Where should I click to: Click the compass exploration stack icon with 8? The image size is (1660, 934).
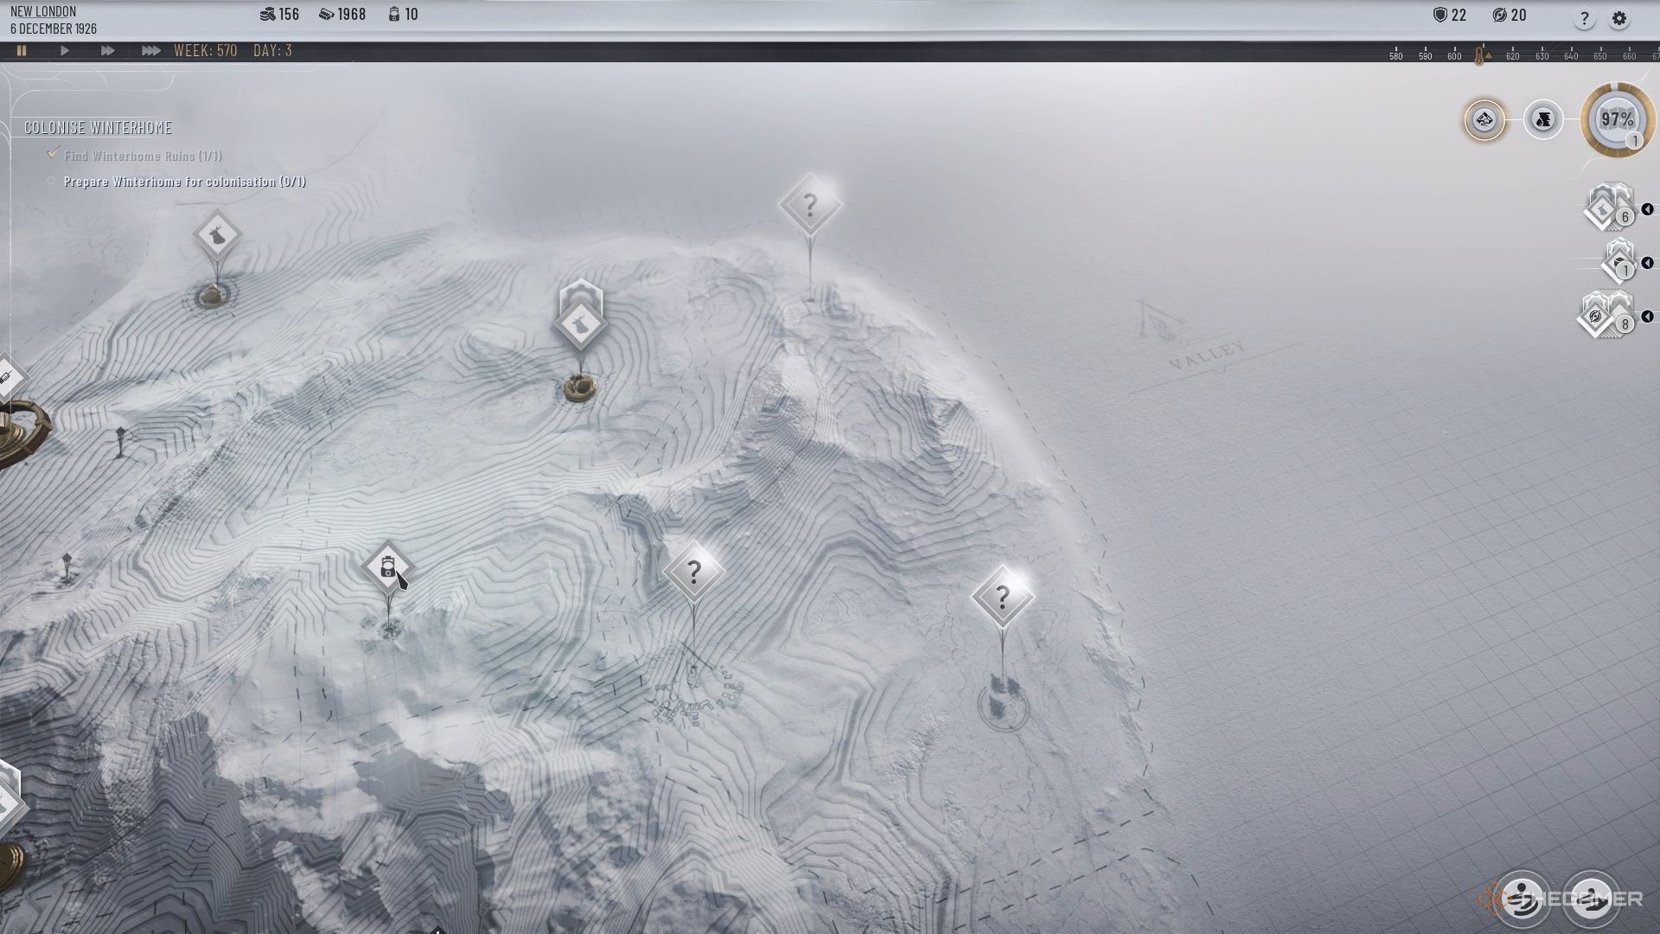tap(1606, 314)
